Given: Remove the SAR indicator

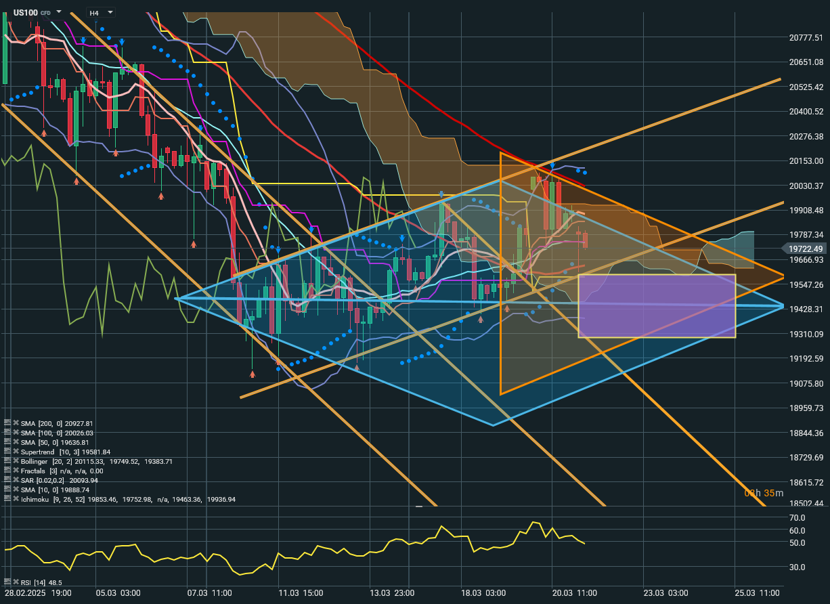Looking at the screenshot, I should 16,480.
